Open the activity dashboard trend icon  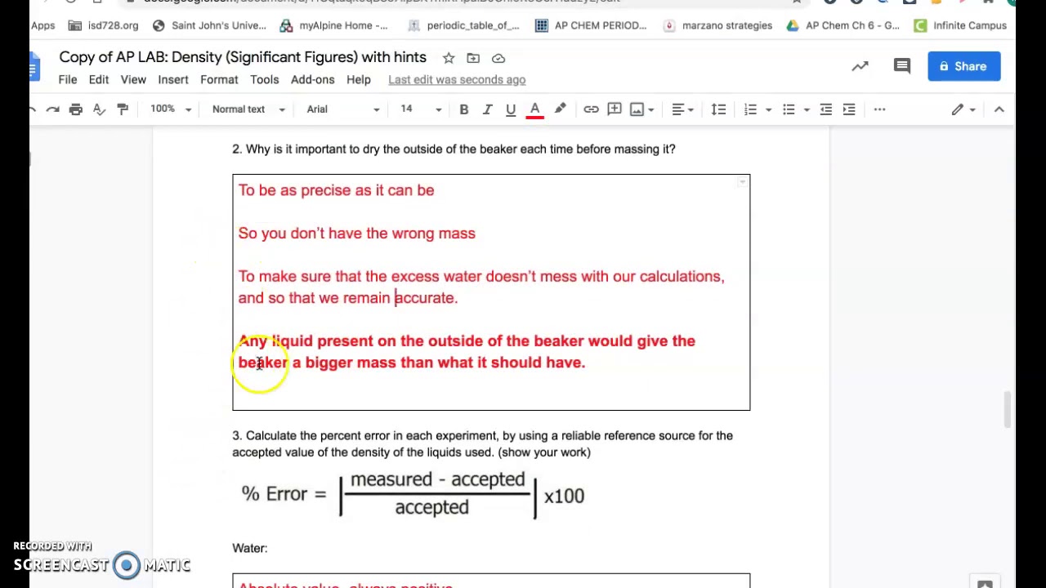coord(860,67)
